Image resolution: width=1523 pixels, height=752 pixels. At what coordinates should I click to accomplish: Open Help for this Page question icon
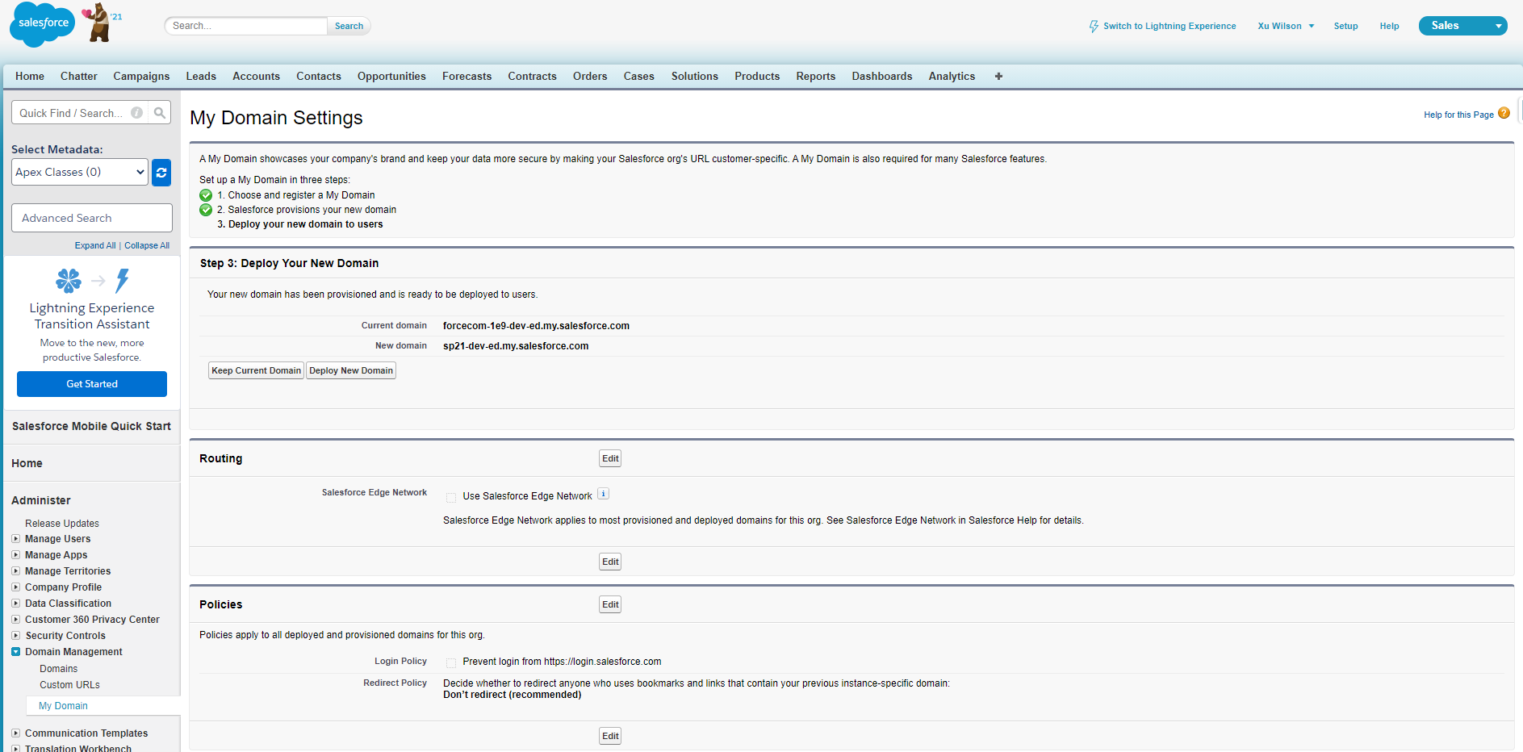pos(1504,113)
